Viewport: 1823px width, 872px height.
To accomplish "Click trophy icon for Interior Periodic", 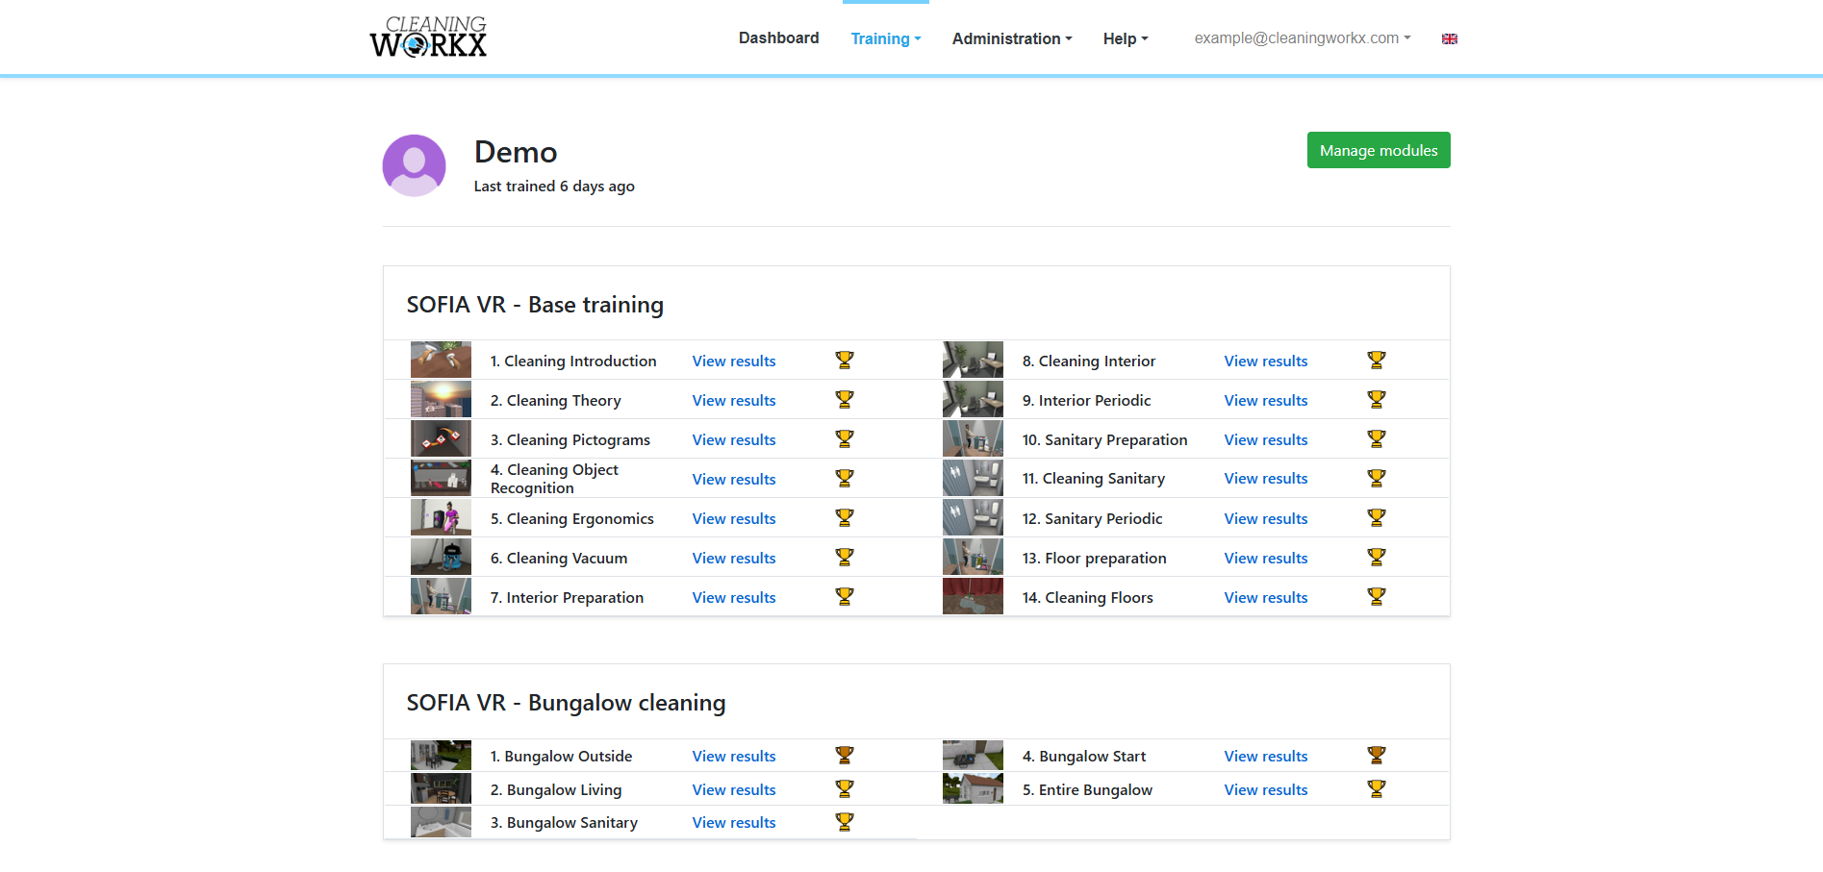I will pyautogui.click(x=1377, y=399).
